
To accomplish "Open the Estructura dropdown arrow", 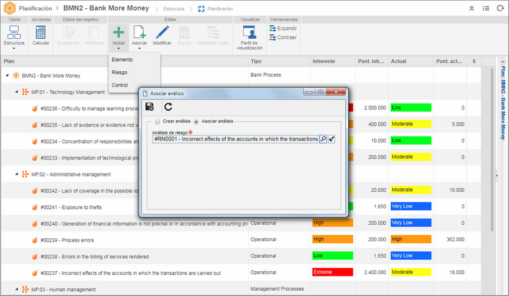I will 14,48.
